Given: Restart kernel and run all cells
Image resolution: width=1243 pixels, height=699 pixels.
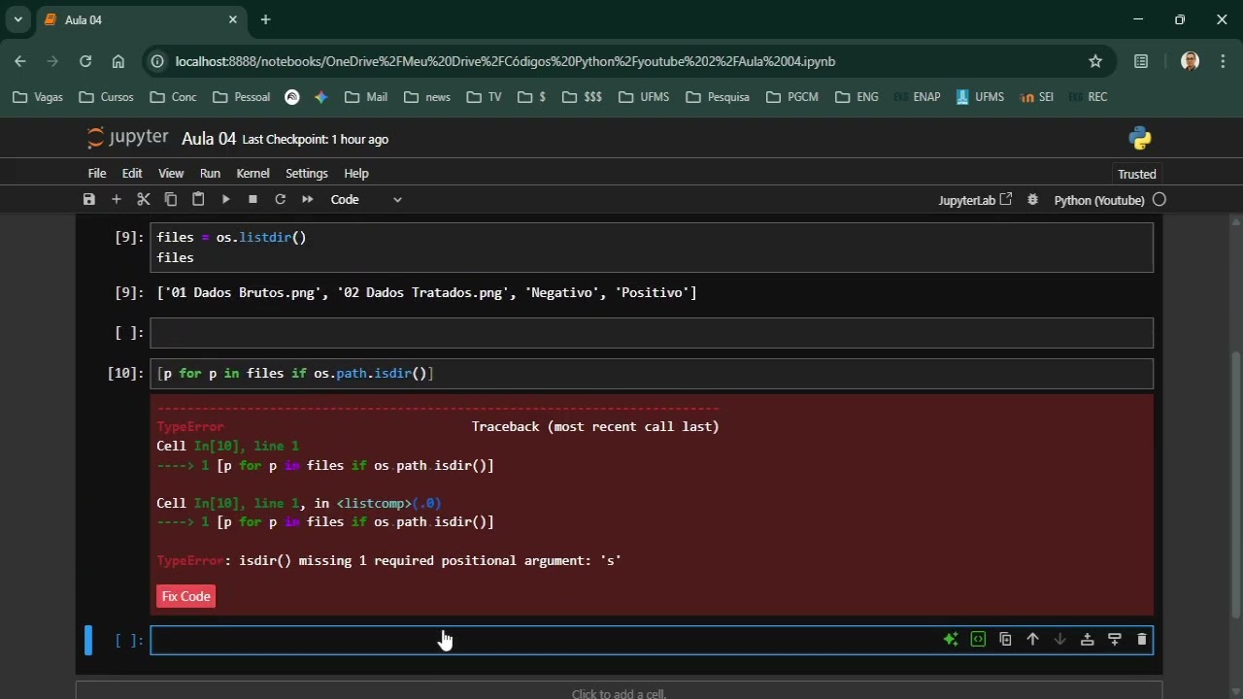Looking at the screenshot, I should 308,199.
